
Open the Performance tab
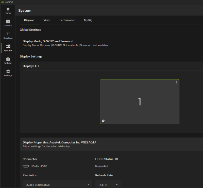pos(67,20)
